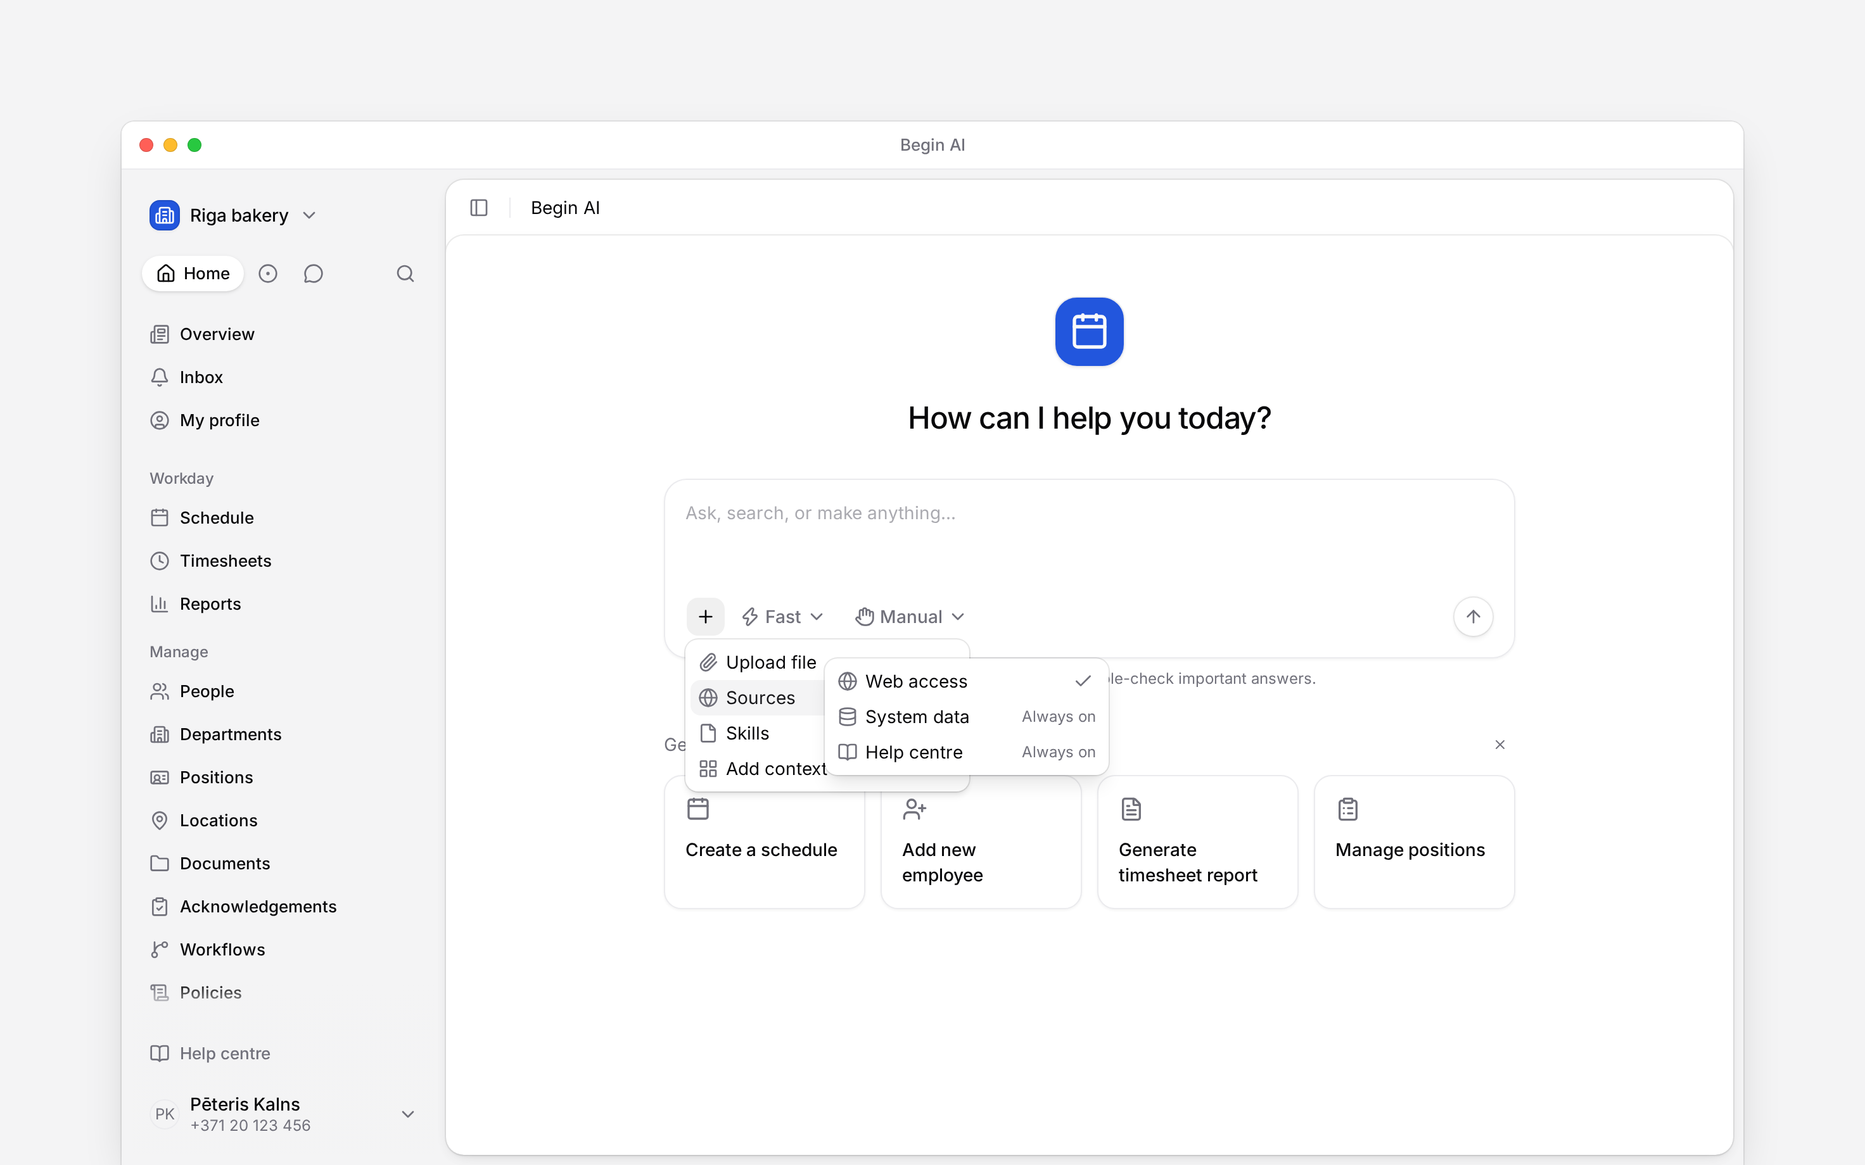Open Policies in the sidebar
Viewport: 1865px width, 1165px height.
(x=284, y=992)
